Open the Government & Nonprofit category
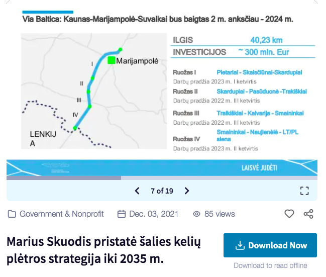Viewport: 326px width, 277px height. coord(61,214)
